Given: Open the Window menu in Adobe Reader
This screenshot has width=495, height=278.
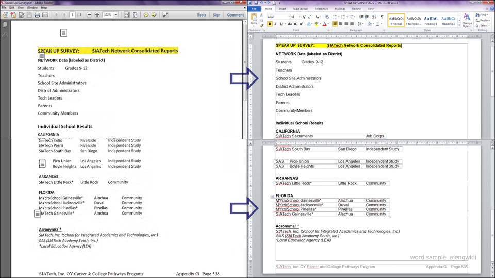Looking at the screenshot, I should 32,8.
